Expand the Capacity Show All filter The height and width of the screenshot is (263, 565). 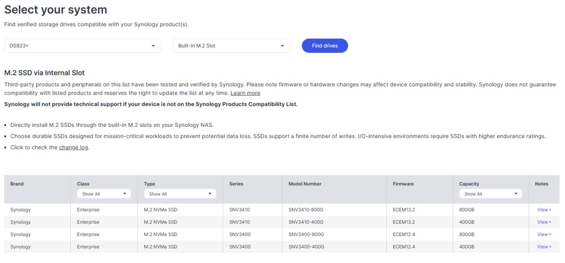point(490,194)
